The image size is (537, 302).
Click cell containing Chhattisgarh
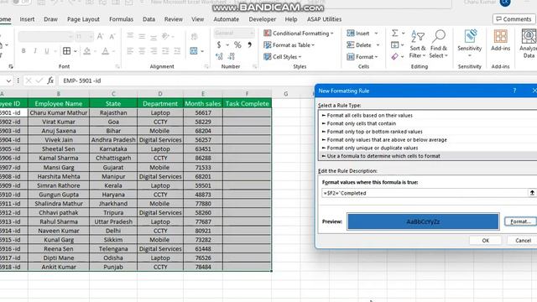(x=113, y=158)
